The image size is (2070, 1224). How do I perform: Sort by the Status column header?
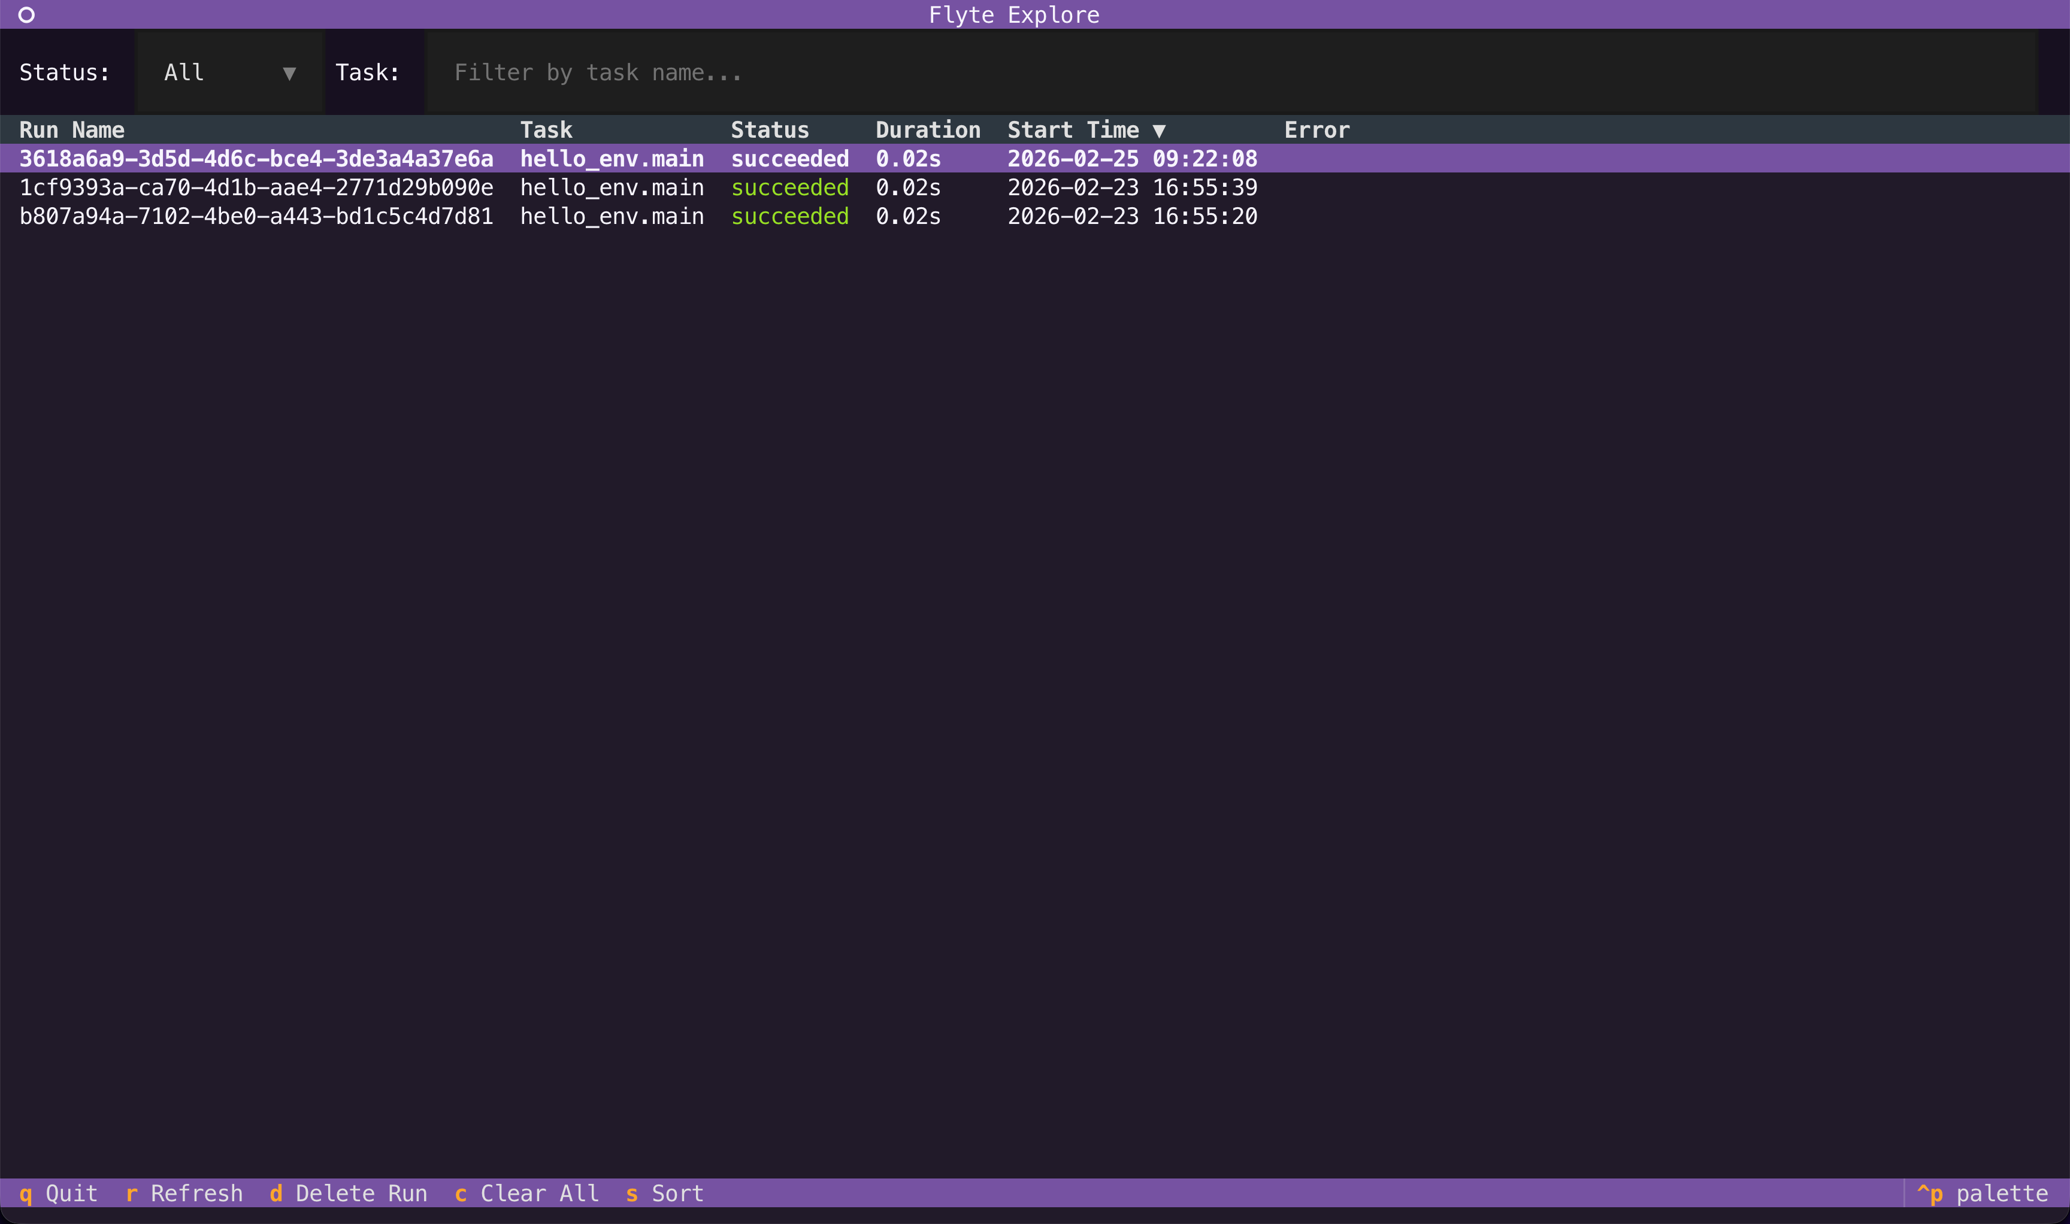[x=769, y=129]
